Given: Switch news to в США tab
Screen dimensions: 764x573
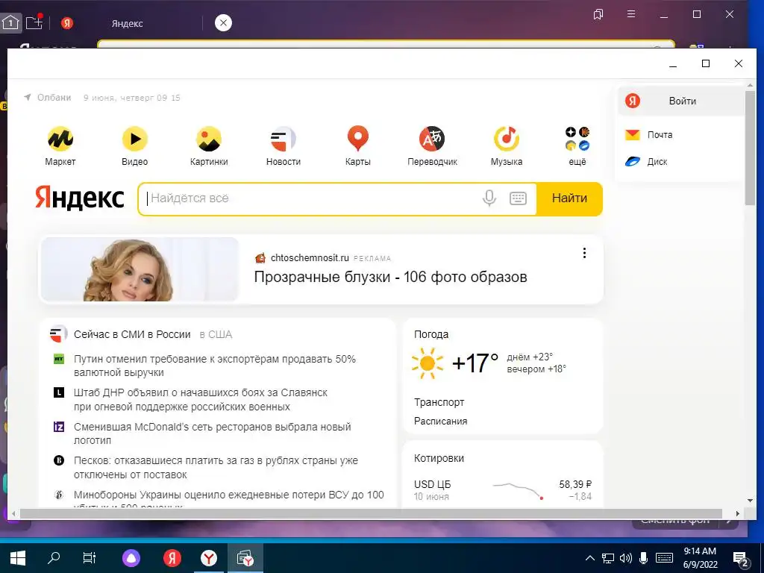Looking at the screenshot, I should 216,335.
